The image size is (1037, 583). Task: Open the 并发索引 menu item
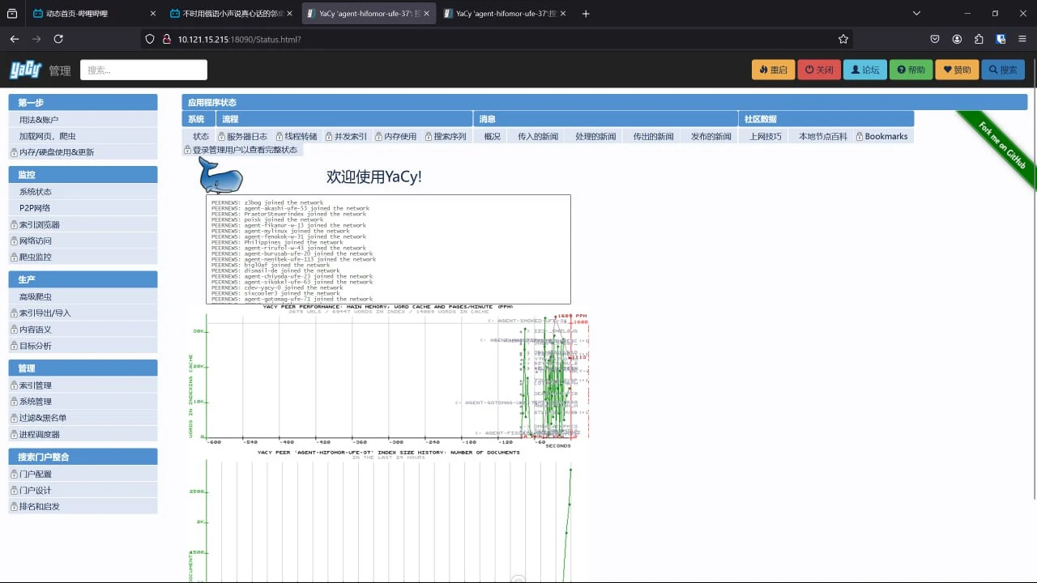(347, 137)
